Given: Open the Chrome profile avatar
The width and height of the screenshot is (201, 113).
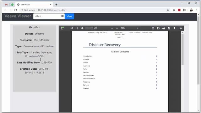Looking at the screenshot, I should coord(191,10).
